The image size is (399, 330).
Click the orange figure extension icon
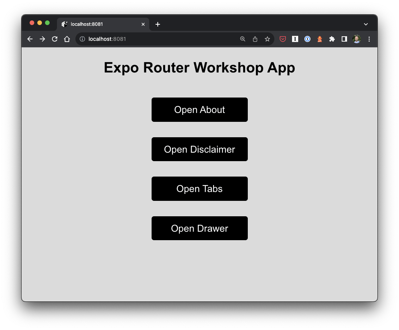tap(320, 39)
